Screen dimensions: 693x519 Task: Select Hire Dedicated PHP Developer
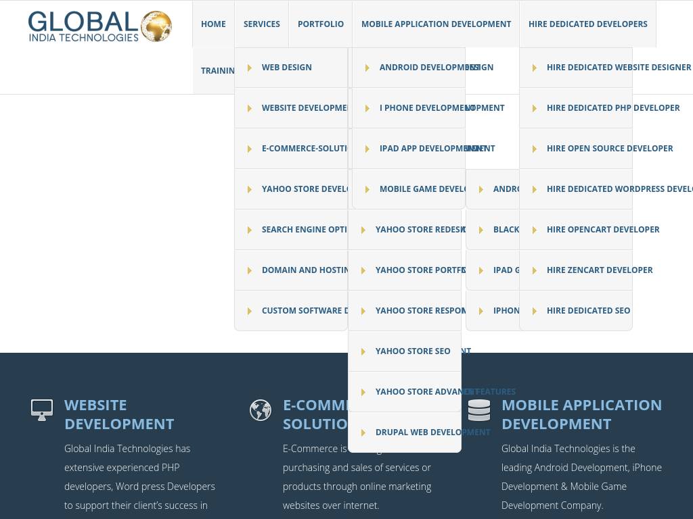pyautogui.click(x=612, y=108)
